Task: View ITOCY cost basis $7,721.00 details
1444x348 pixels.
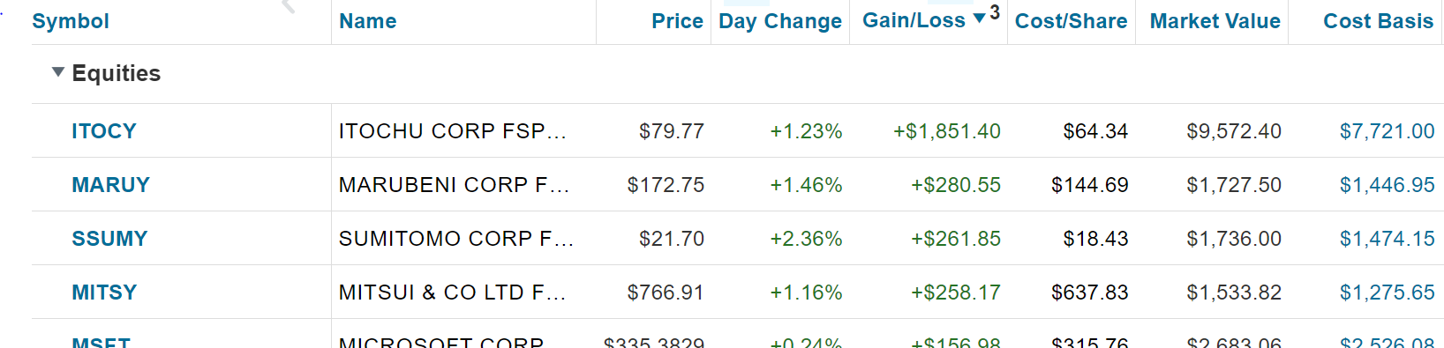Action: [1387, 131]
